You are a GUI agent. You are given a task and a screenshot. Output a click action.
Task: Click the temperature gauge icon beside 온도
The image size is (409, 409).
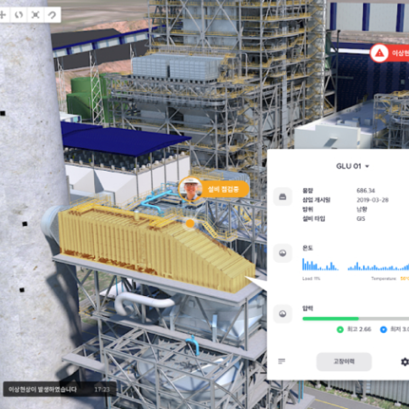point(282,253)
